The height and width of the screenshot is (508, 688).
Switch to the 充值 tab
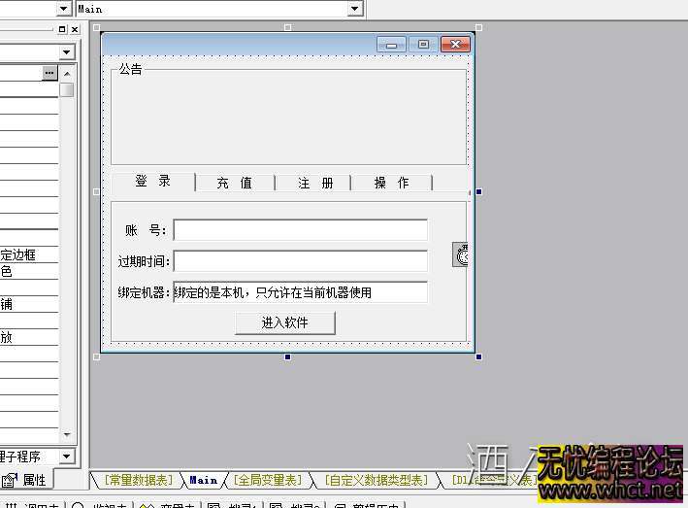pos(234,183)
